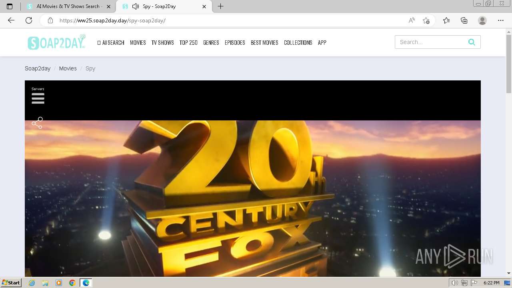Screen dimensions: 512x288
Task: Close the AI Movies & TV Shows tab
Action: tap(108, 6)
